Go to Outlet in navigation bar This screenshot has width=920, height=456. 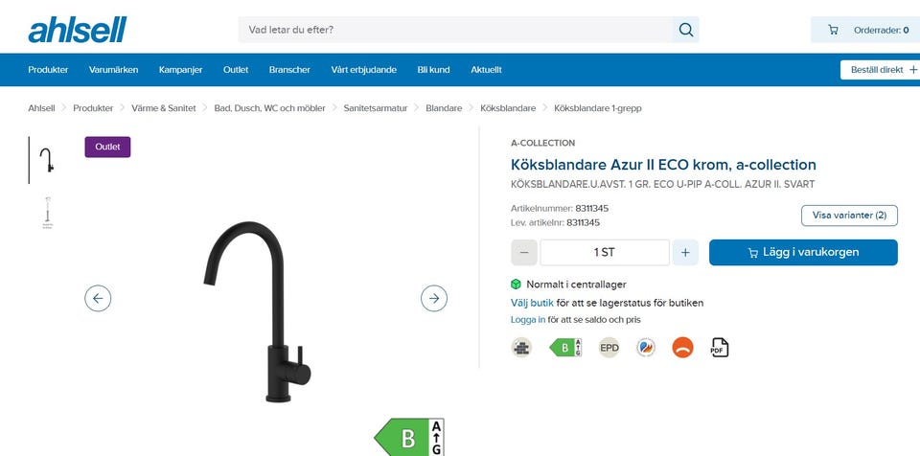click(x=236, y=70)
